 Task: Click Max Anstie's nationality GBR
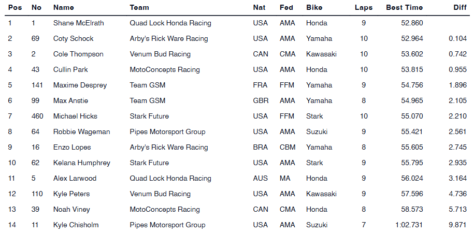(261, 101)
